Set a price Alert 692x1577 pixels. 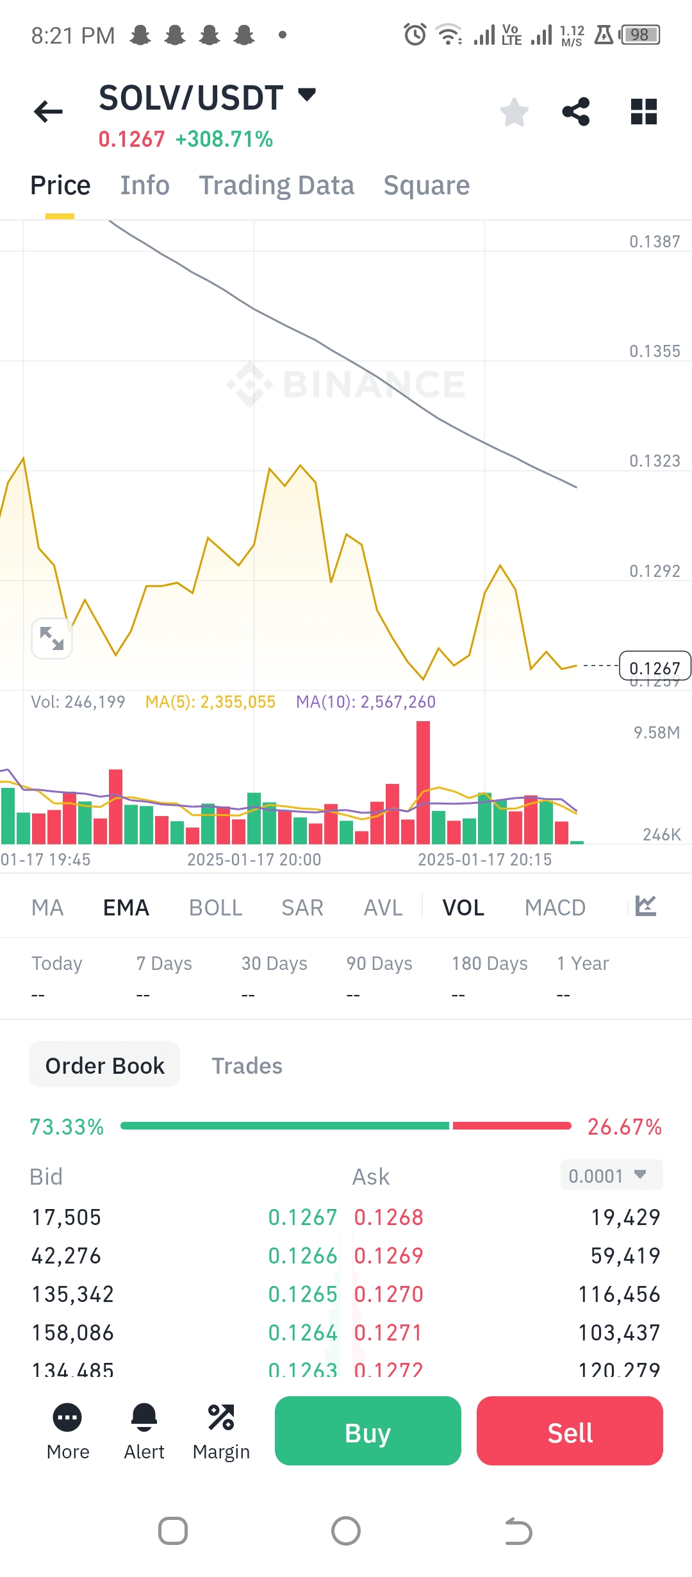tap(144, 1431)
